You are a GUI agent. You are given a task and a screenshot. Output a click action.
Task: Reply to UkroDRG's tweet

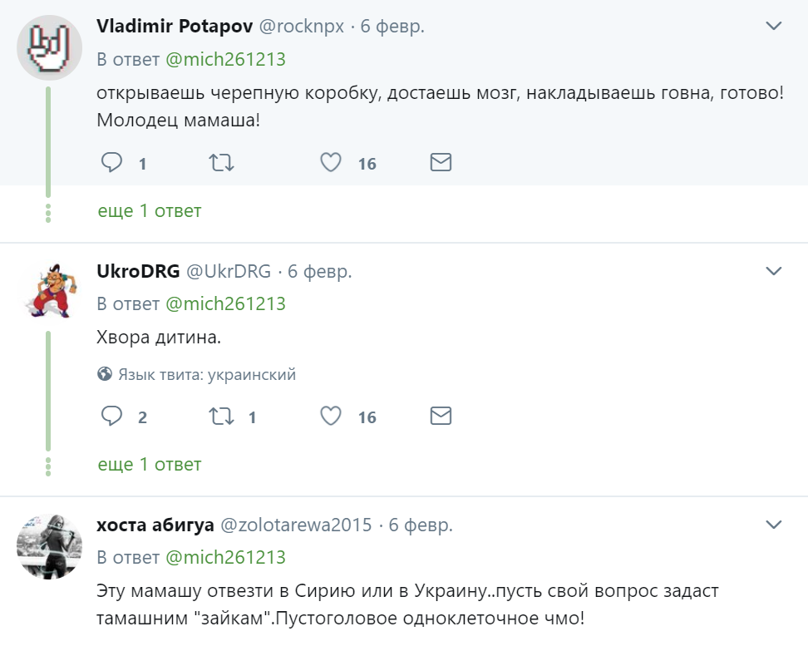(112, 416)
